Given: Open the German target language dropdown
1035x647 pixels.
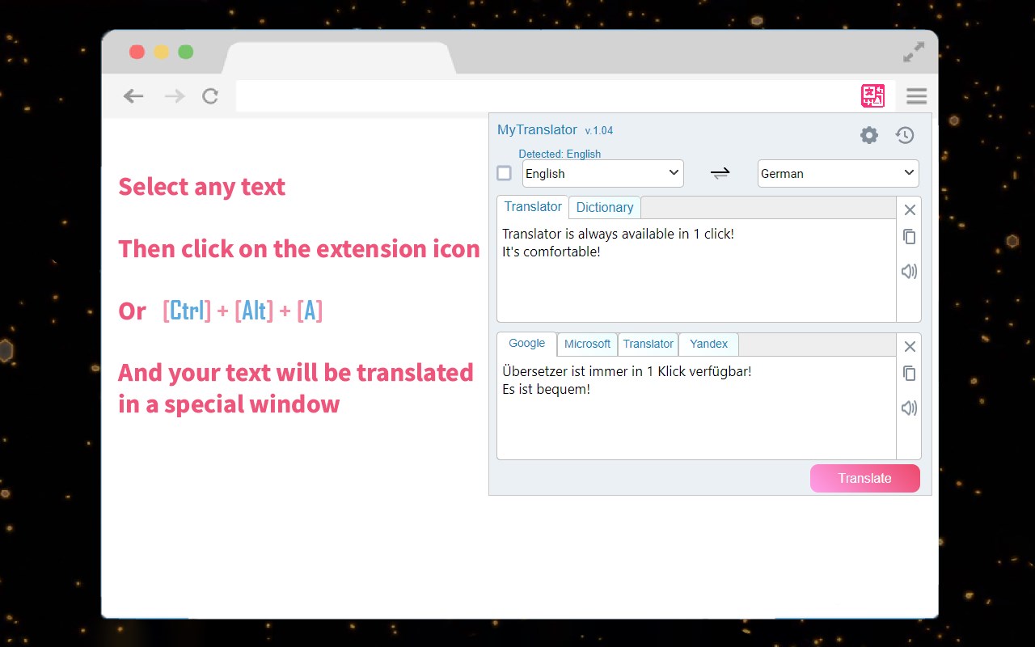Looking at the screenshot, I should (839, 173).
